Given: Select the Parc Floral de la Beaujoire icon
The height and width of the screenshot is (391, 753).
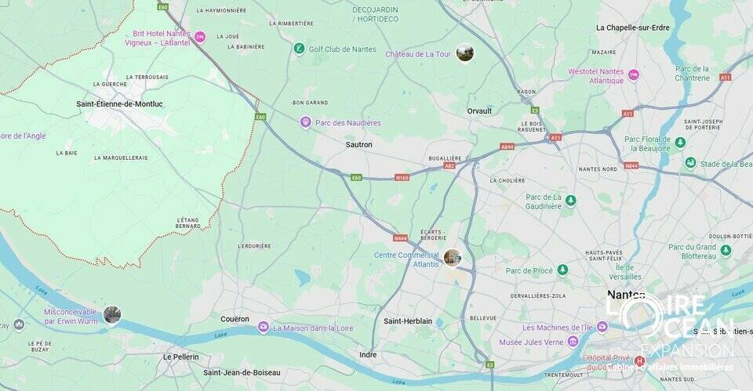Looking at the screenshot, I should click(x=680, y=143).
